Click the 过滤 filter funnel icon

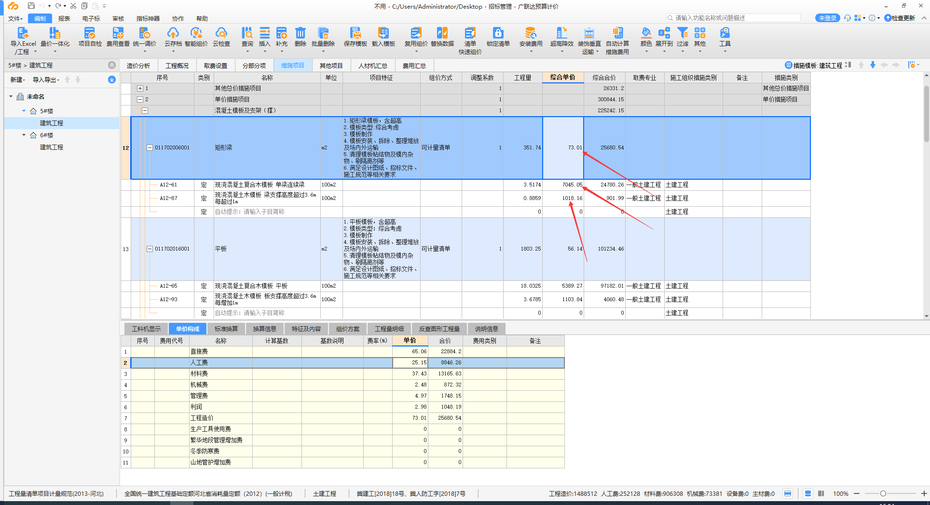[683, 33]
